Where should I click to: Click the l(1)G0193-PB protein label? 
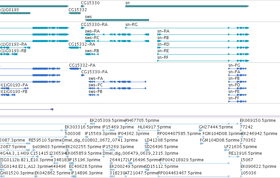14,92
